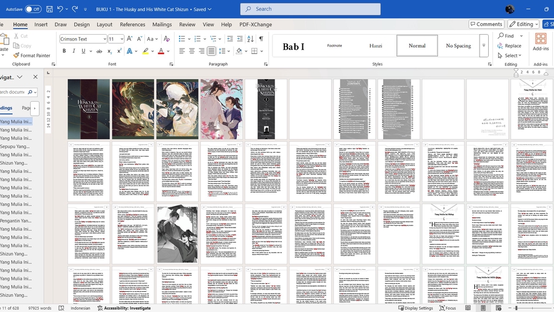Apply the Bab I style
This screenshot has width=554, height=312.
coord(293,46)
